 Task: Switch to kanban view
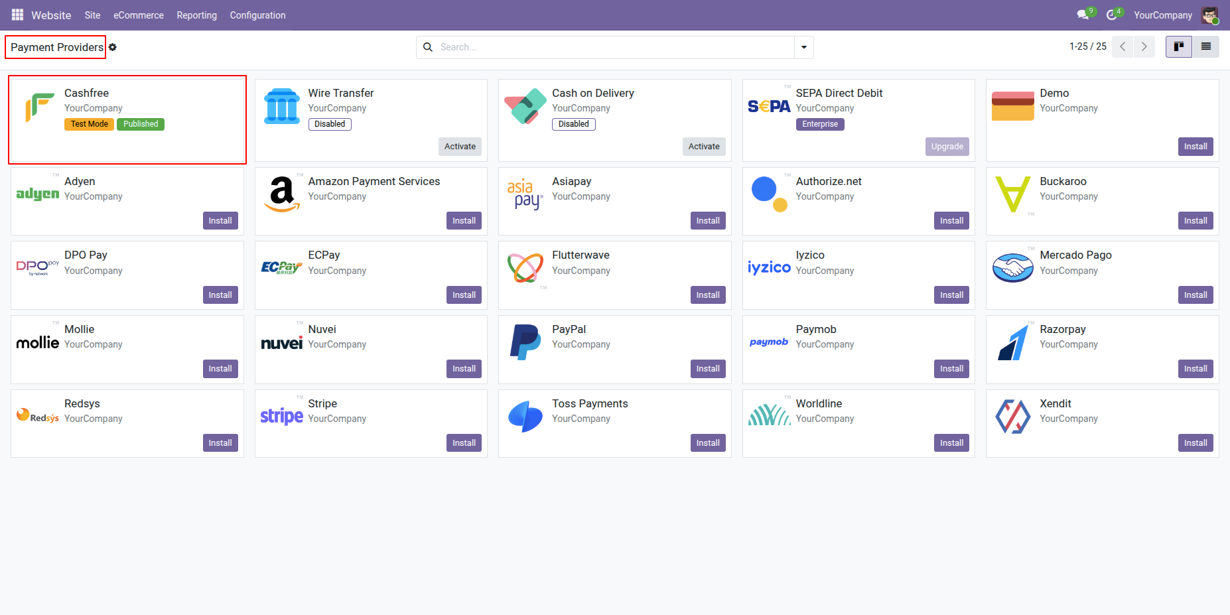coord(1179,46)
